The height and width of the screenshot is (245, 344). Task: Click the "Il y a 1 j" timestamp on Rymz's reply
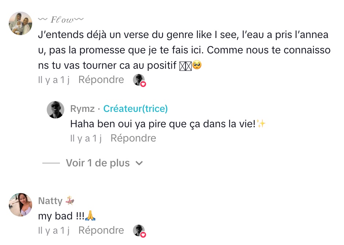tap(86, 138)
